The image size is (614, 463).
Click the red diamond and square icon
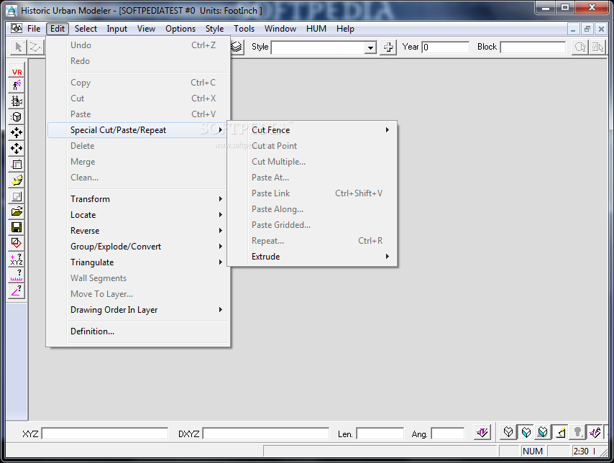point(17,243)
